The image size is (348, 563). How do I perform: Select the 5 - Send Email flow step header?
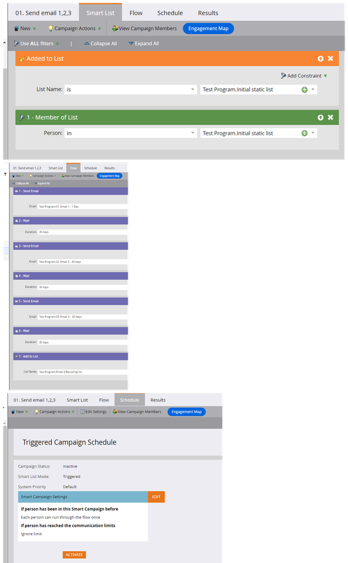(70, 301)
